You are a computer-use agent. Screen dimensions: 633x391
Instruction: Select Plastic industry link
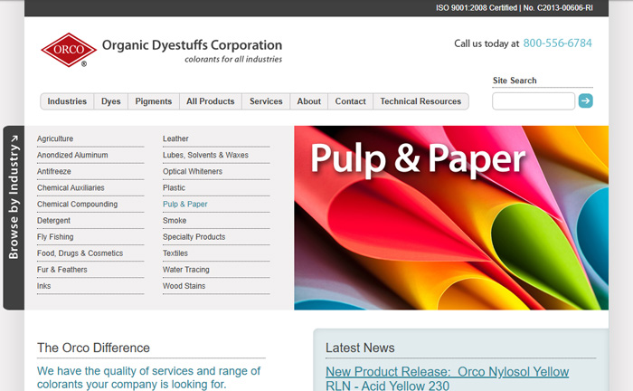pyautogui.click(x=174, y=188)
